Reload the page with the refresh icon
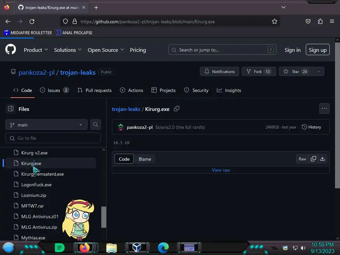The height and width of the screenshot is (255, 340). click(32, 22)
